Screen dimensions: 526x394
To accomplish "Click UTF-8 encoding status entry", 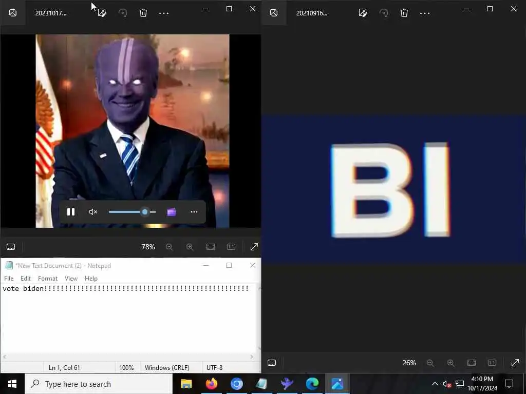I will [214, 367].
